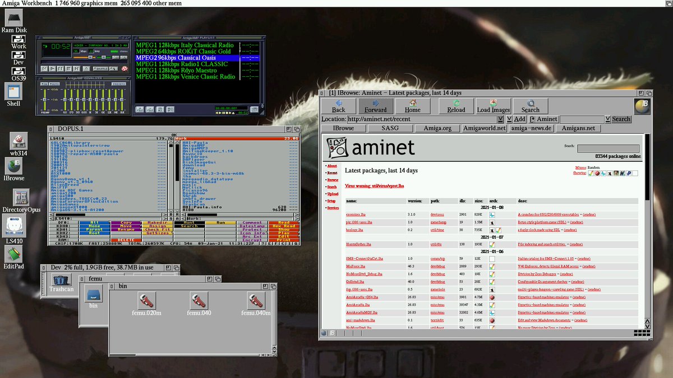Toggle Shuffle in AmigaAMP

[x=100, y=69]
